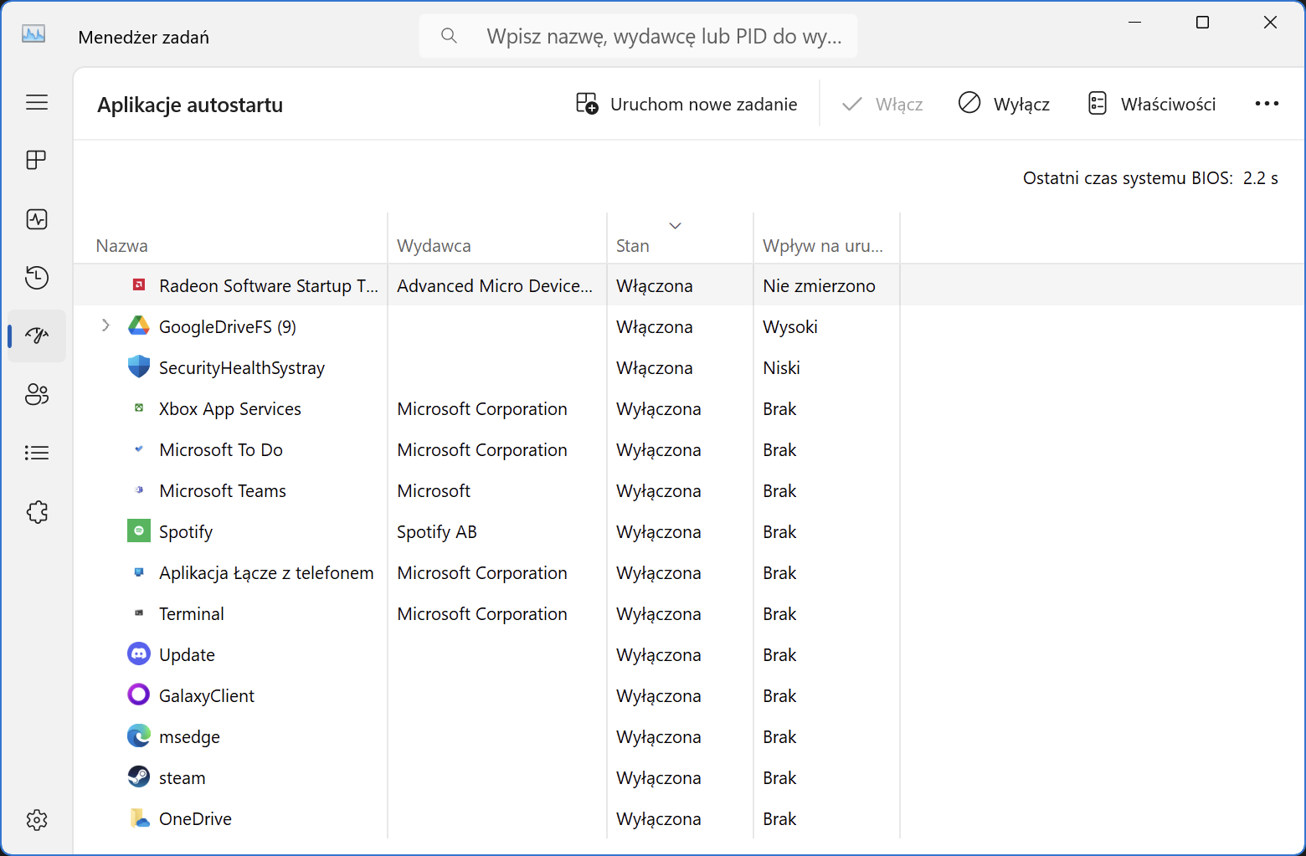The image size is (1306, 856).
Task: Click the Aplikacje autostartu heading
Action: (190, 105)
